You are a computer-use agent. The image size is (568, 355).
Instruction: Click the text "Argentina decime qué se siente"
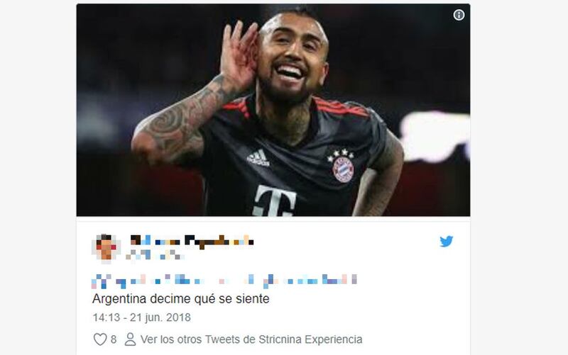[181, 299]
